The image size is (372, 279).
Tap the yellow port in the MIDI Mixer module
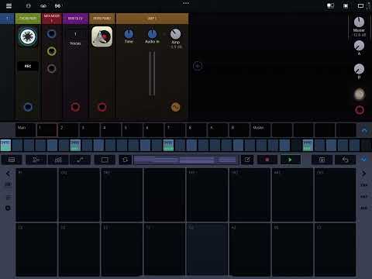tap(51, 51)
